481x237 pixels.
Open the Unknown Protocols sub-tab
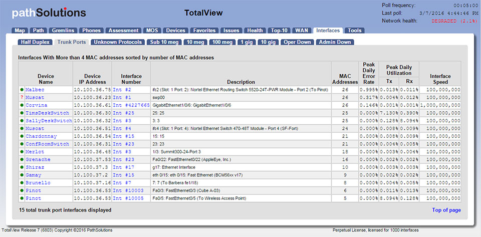(x=118, y=42)
